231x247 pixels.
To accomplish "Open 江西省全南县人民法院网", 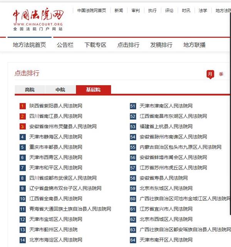I will point(56,198).
